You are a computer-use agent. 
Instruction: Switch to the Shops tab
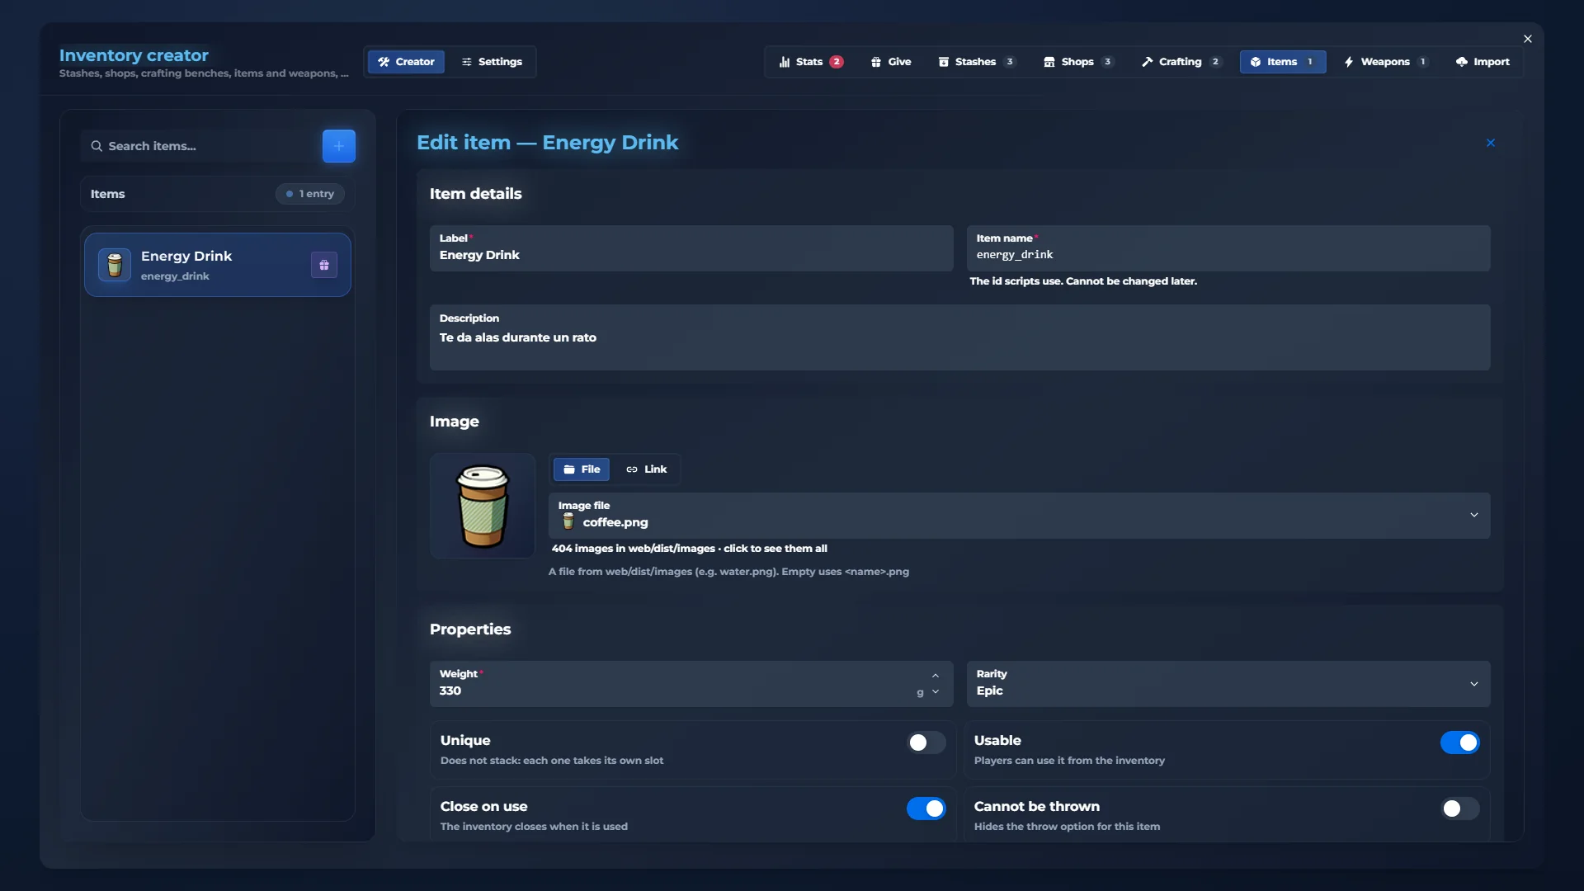[1078, 62]
